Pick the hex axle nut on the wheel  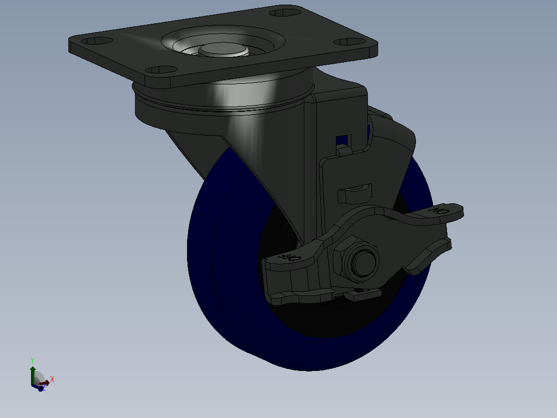click(357, 259)
